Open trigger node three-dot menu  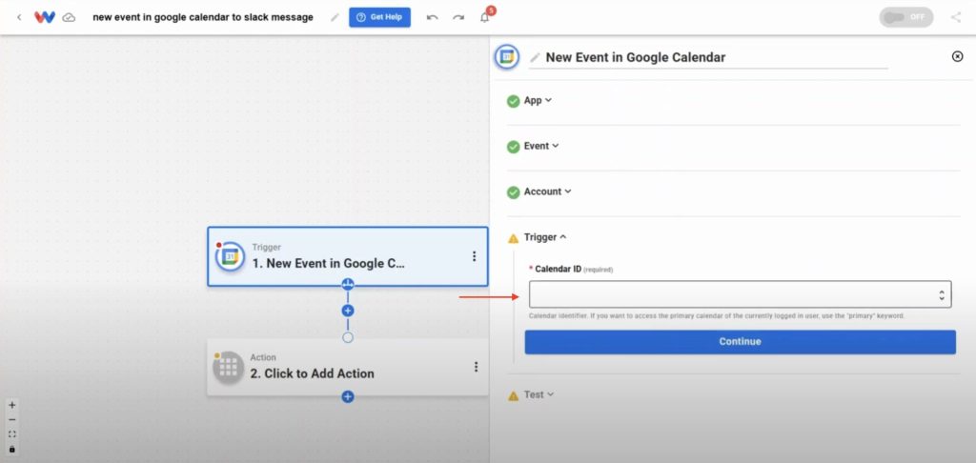[475, 256]
